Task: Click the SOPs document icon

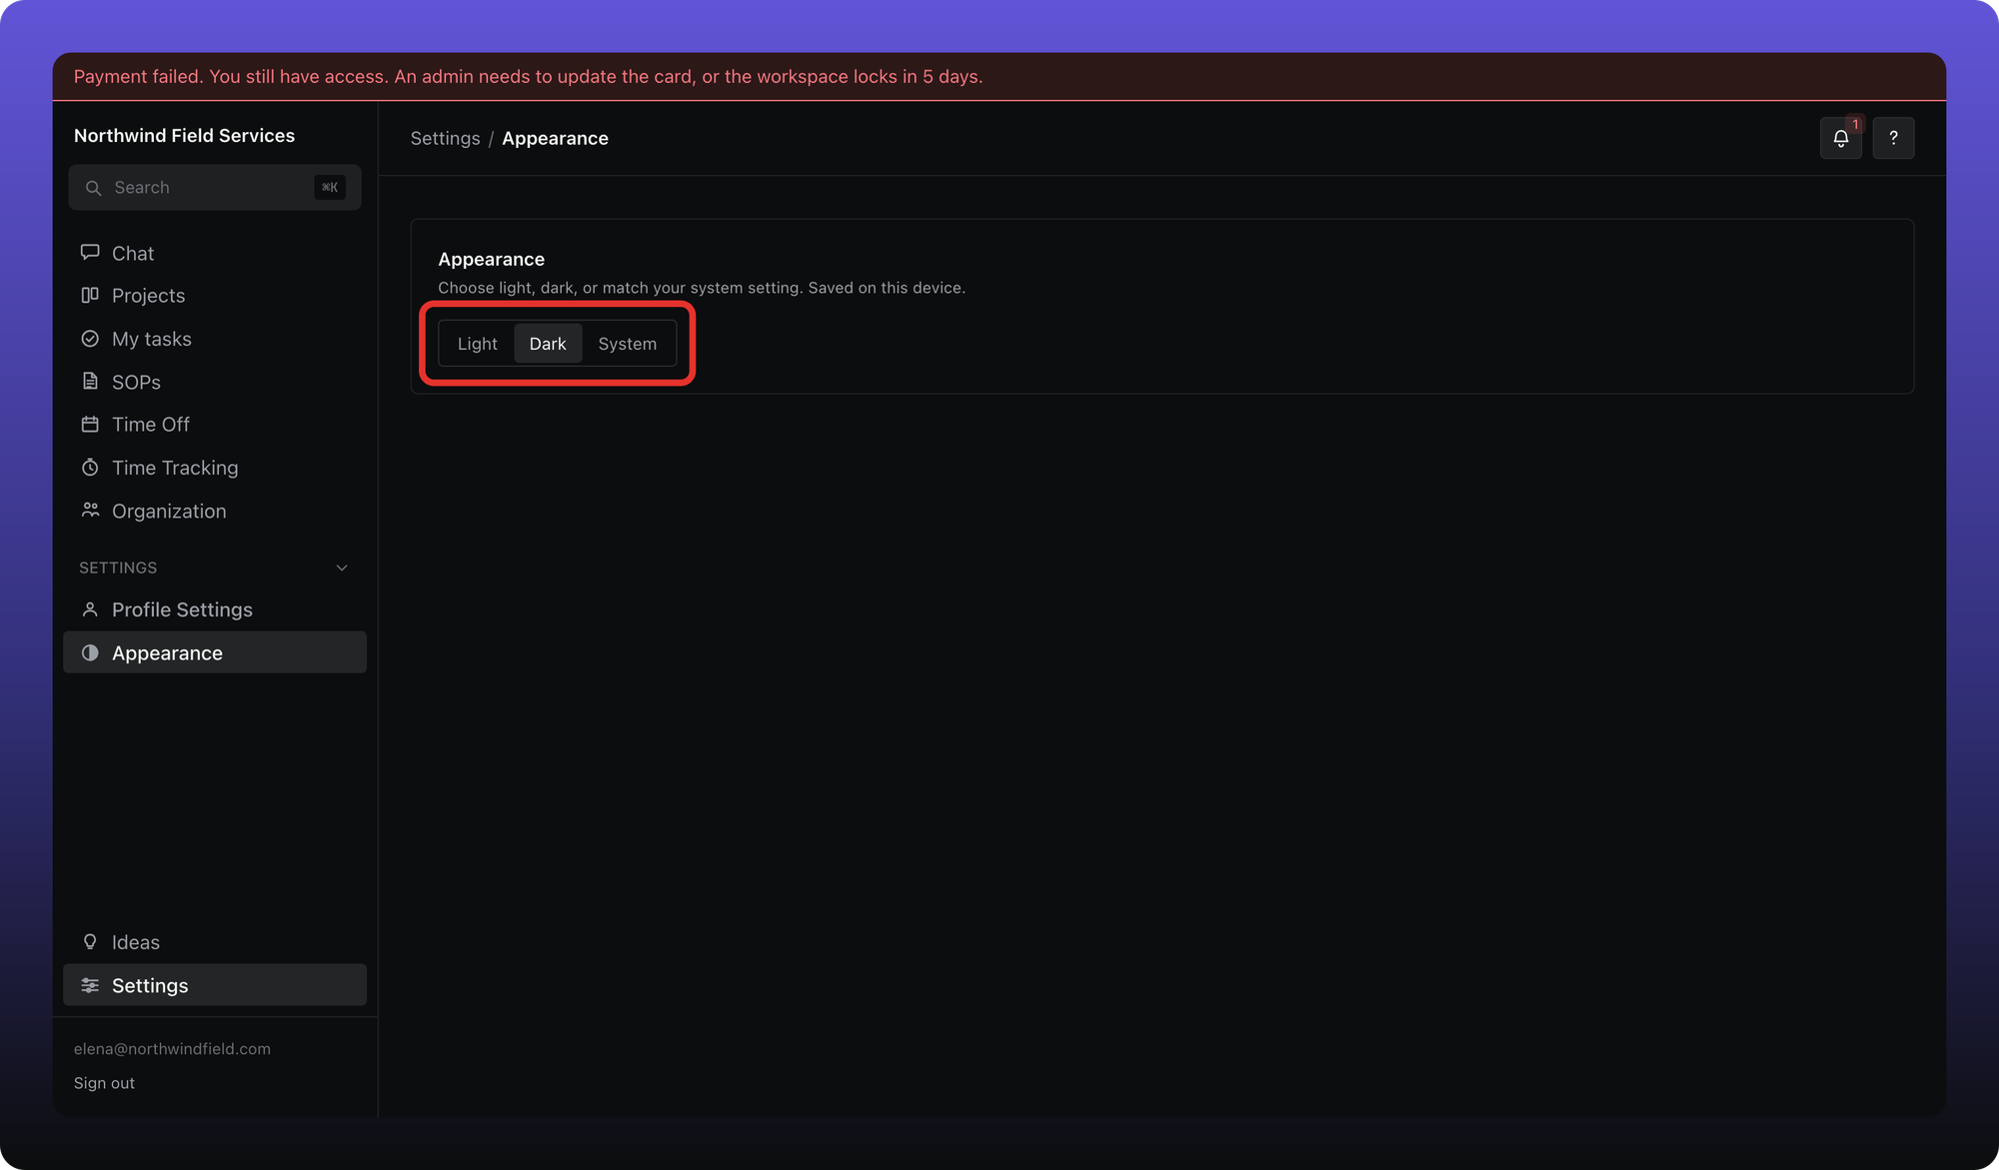Action: click(90, 382)
